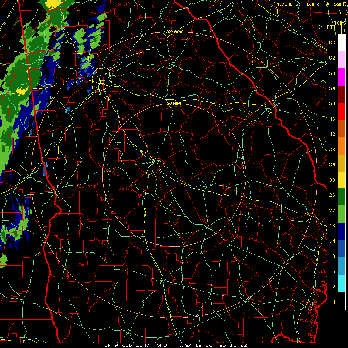Click the TOPS legend title
Viewport: 348px width, 348px height.
coord(340,23)
